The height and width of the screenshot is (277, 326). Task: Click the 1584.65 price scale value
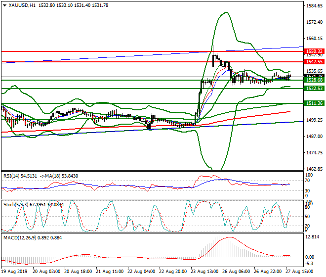pyautogui.click(x=314, y=6)
